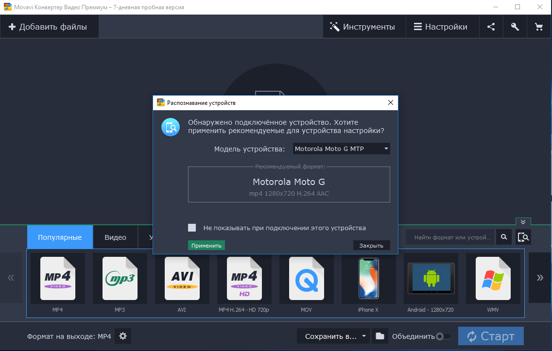Click the device recognition dialog phone icon
Image resolution: width=552 pixels, height=351 pixels.
171,127
